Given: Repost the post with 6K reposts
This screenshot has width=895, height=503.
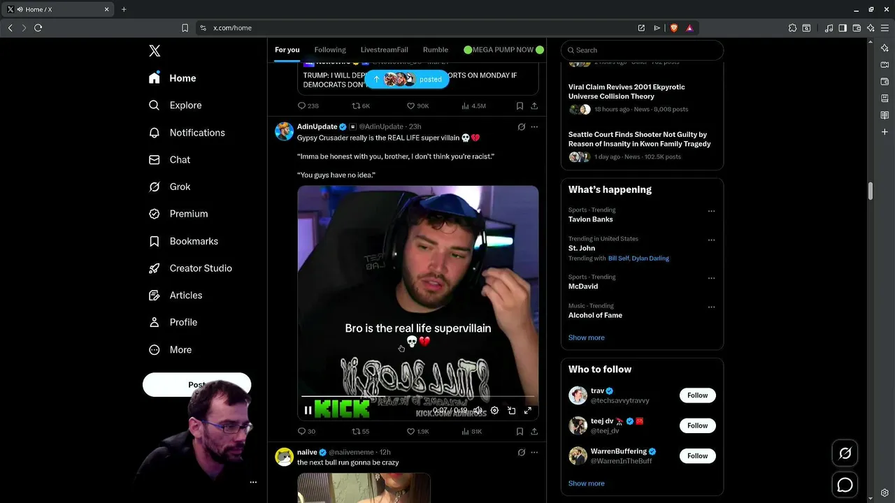Looking at the screenshot, I should click(360, 106).
